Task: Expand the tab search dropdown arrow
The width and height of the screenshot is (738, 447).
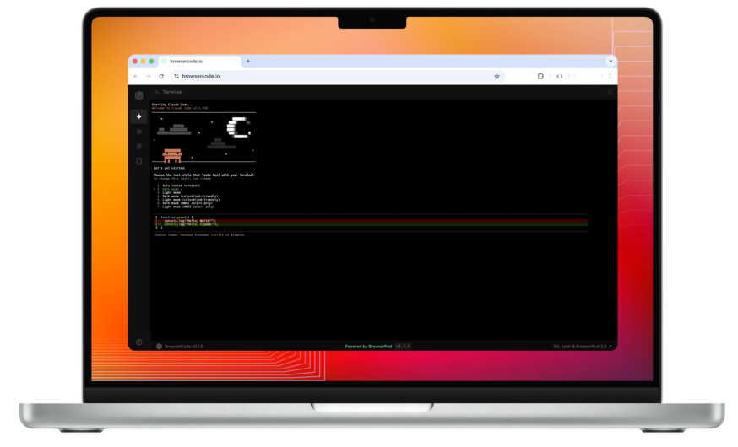Action: 610,61
